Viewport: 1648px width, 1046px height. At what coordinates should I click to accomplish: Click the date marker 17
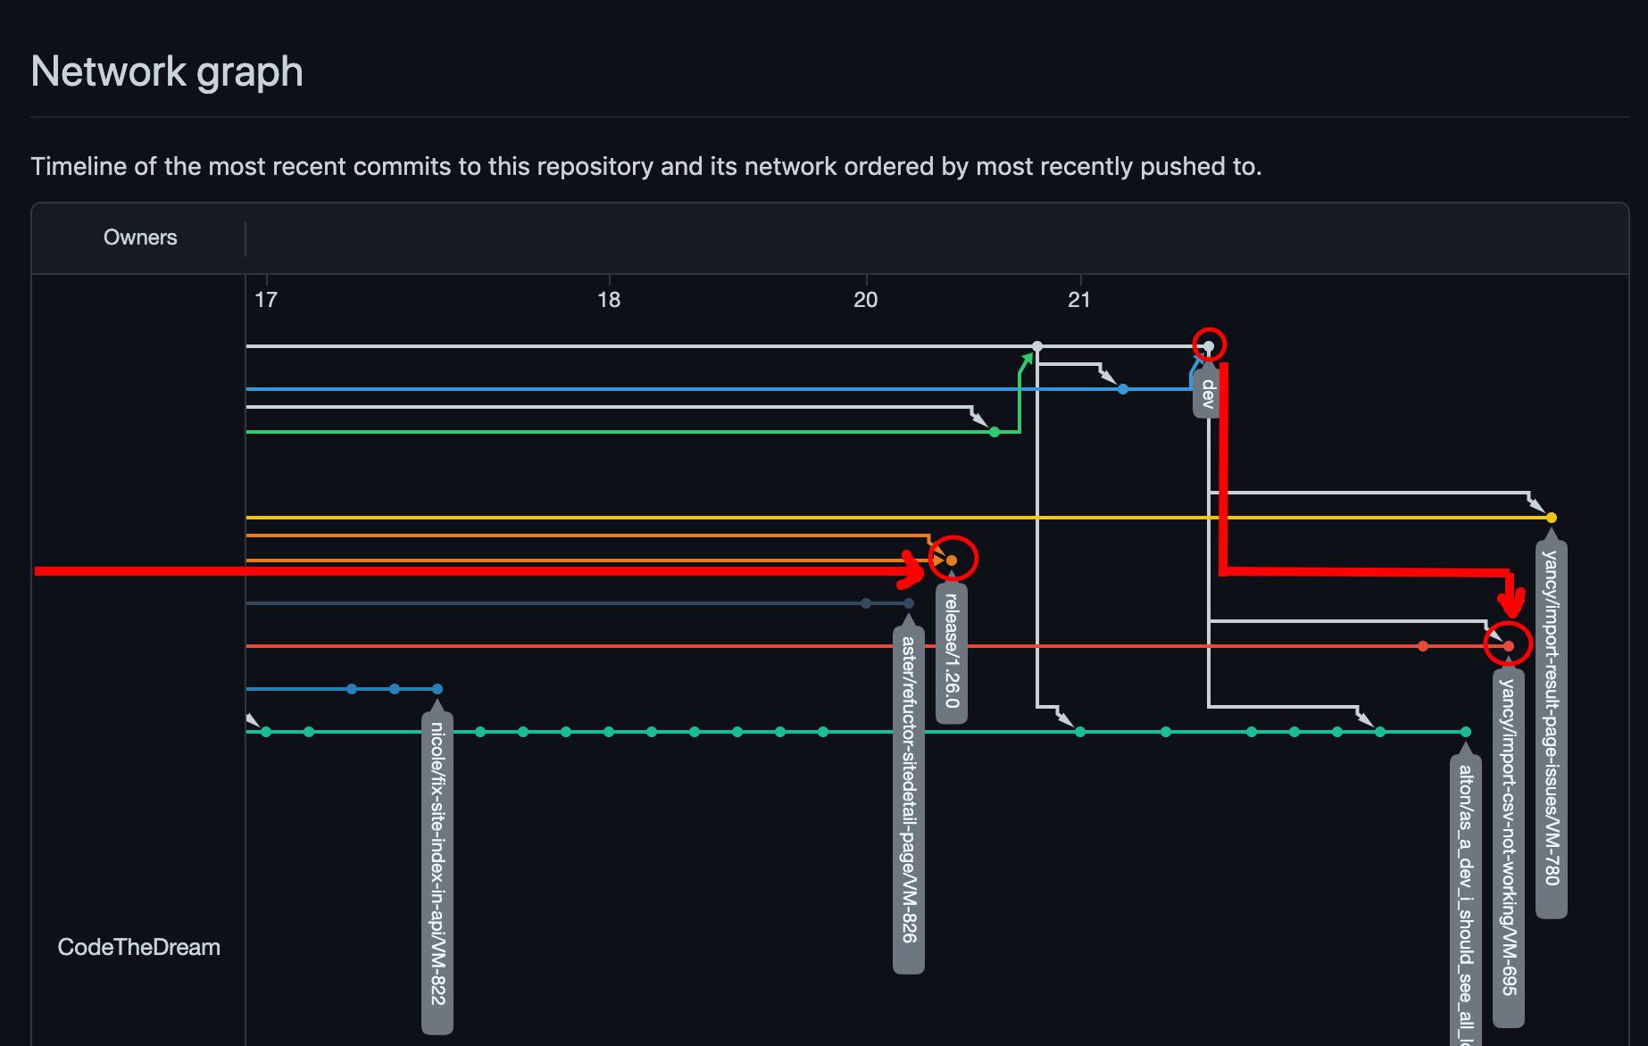point(266,299)
